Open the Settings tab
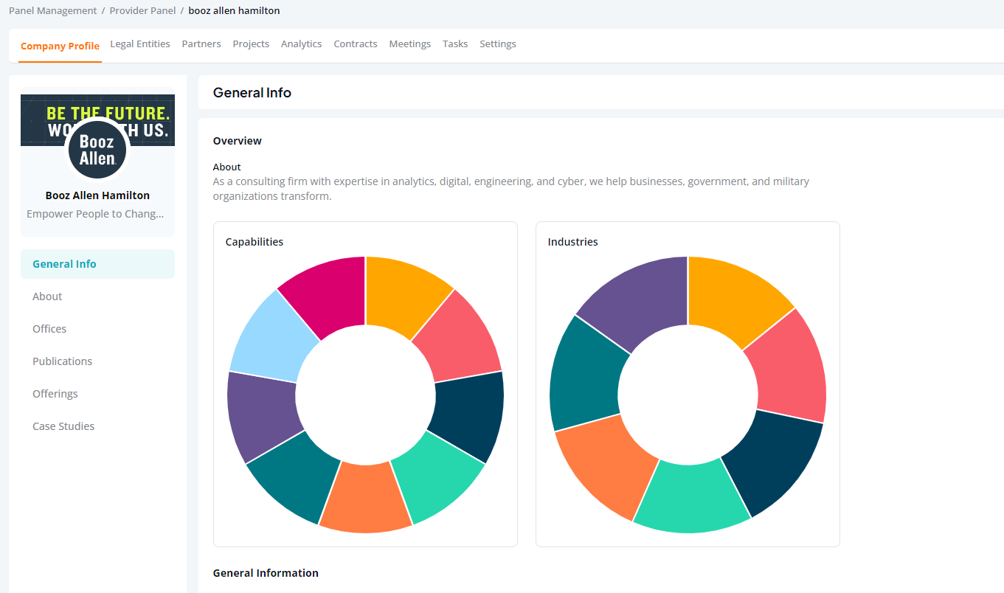Image resolution: width=1004 pixels, height=593 pixels. (498, 44)
